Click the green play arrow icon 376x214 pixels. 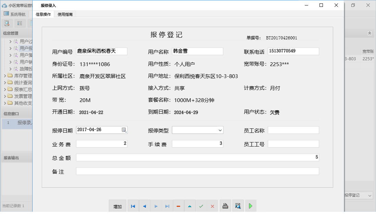(251, 206)
